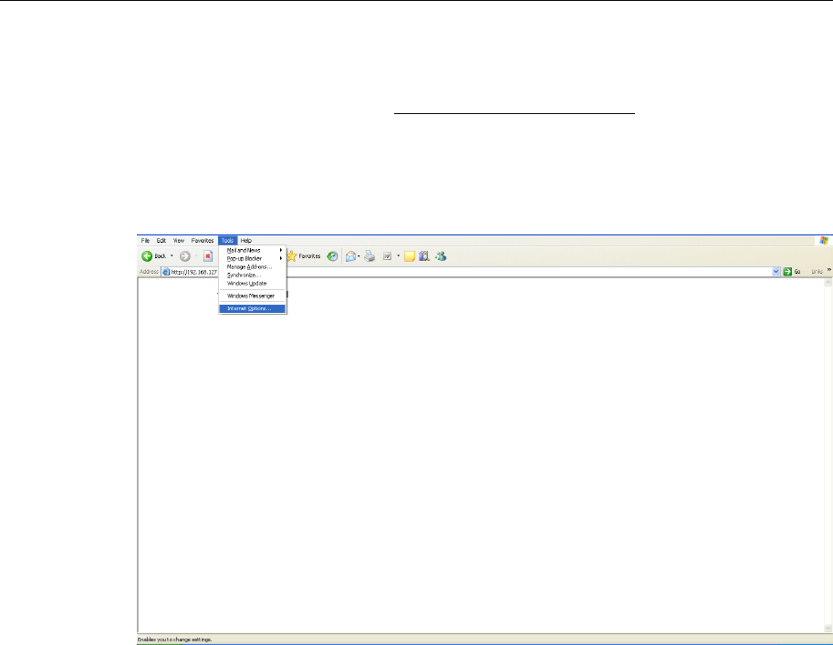Click the History toolbar icon
Viewport: 833px width, 645px height.
pyautogui.click(x=333, y=256)
